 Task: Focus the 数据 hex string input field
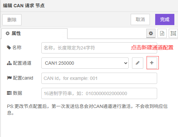(x=99, y=93)
